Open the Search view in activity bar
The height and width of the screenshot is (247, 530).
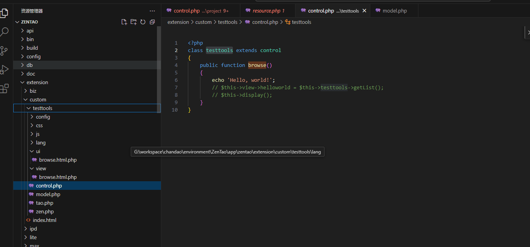click(4, 32)
